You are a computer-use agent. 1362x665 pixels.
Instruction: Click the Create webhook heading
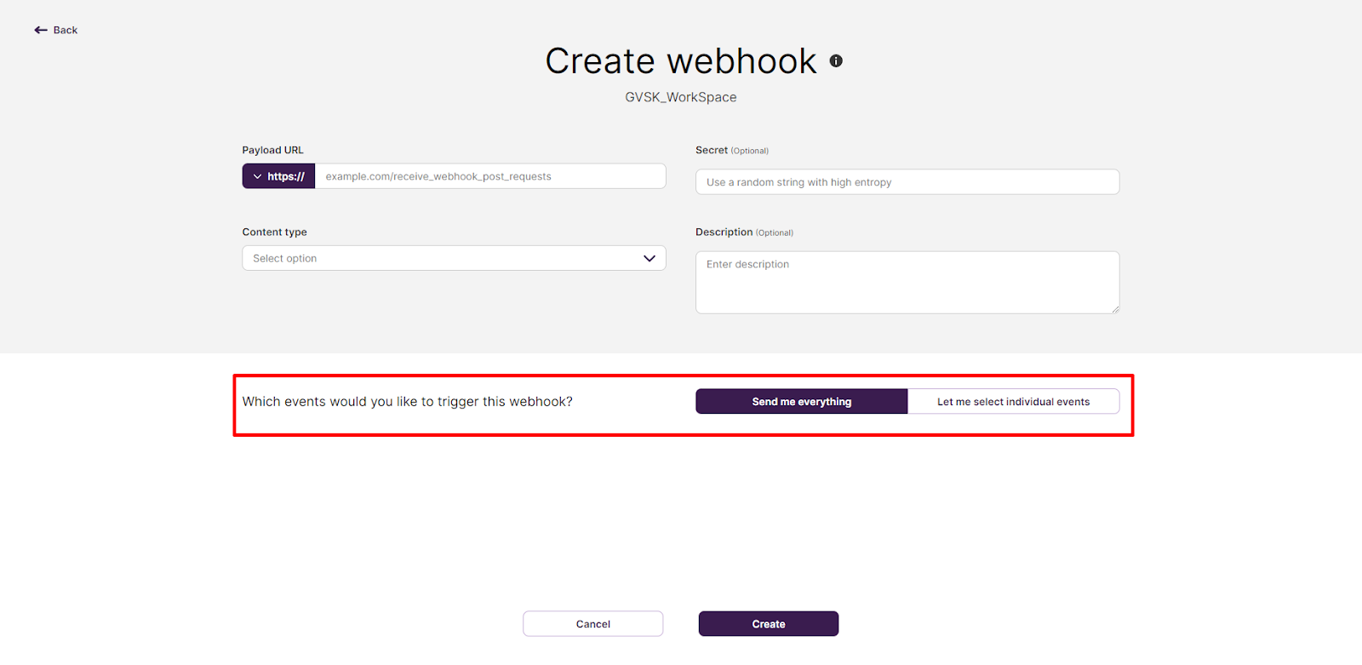(681, 61)
